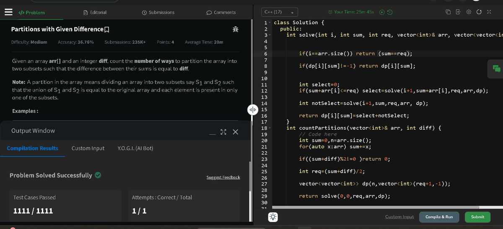Close the Output Window
Viewport: 503px width, 229px height.
(x=235, y=132)
